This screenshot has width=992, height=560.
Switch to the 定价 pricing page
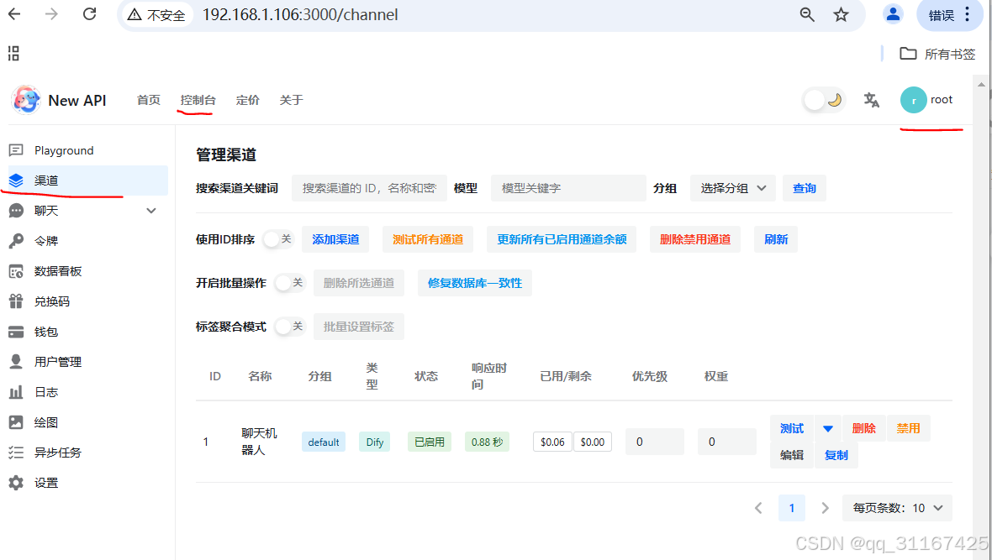click(x=247, y=100)
